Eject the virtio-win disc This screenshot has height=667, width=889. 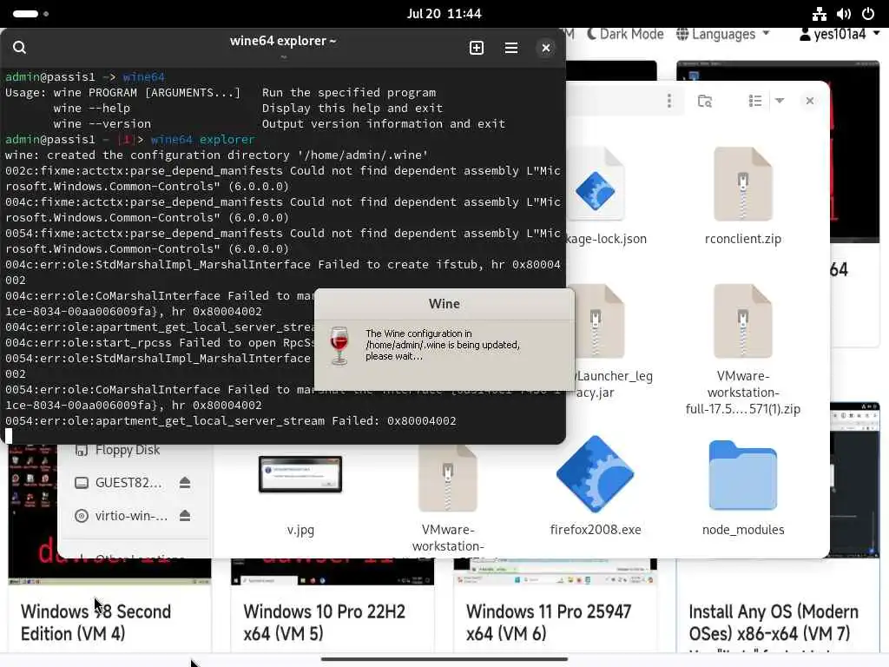[x=185, y=516]
